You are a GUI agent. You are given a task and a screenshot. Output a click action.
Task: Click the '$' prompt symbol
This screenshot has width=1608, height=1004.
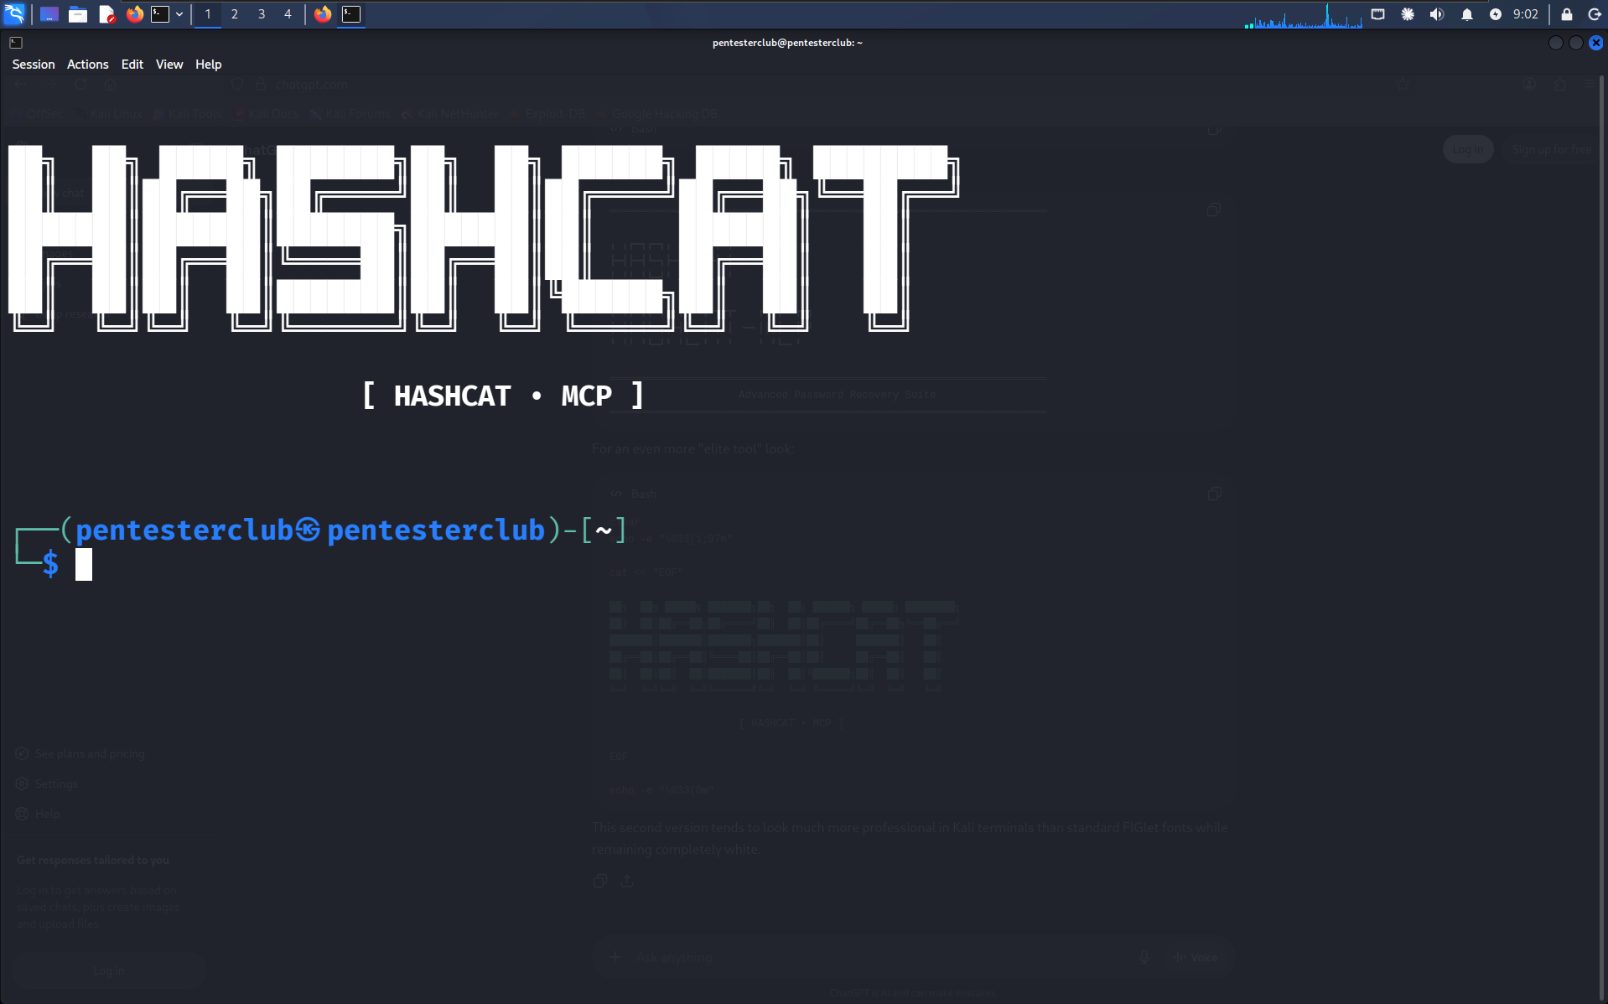coord(50,564)
